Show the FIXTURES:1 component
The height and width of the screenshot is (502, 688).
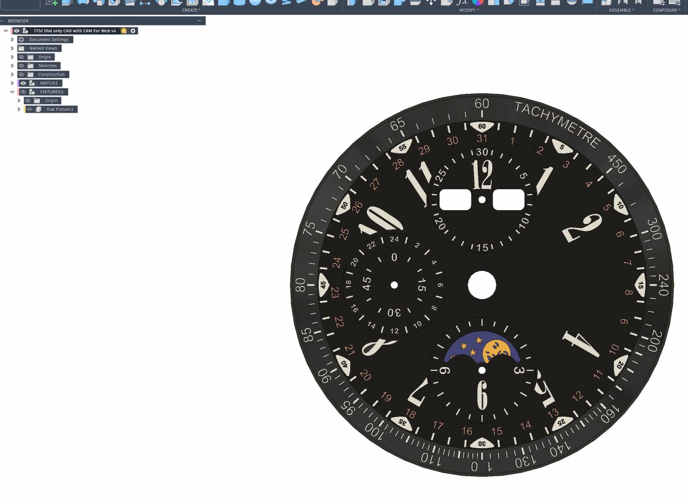23,92
